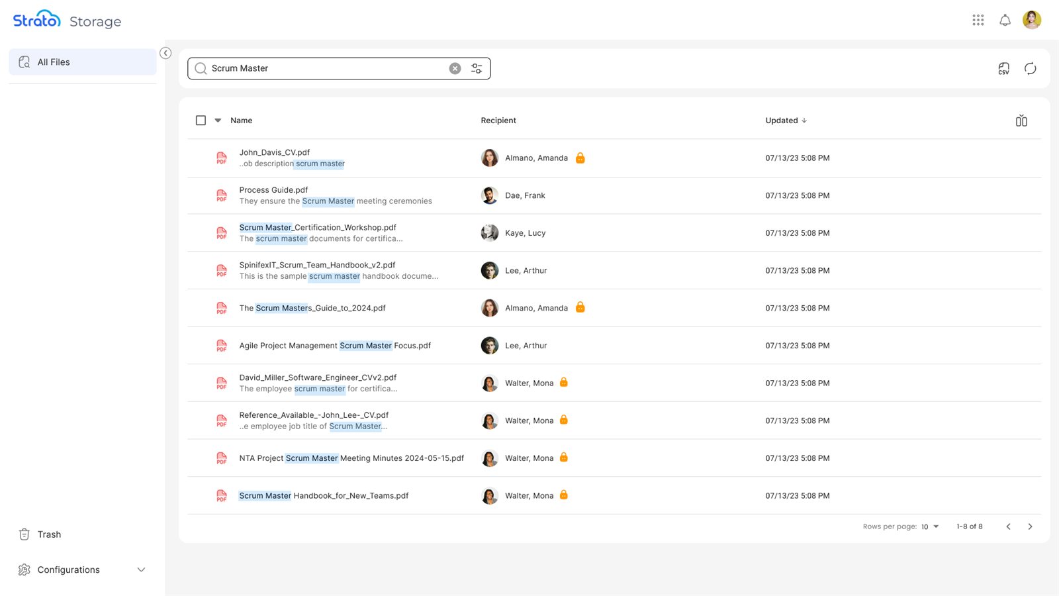Click the lock icon on NTA Project Meeting Minutes row

pos(564,457)
